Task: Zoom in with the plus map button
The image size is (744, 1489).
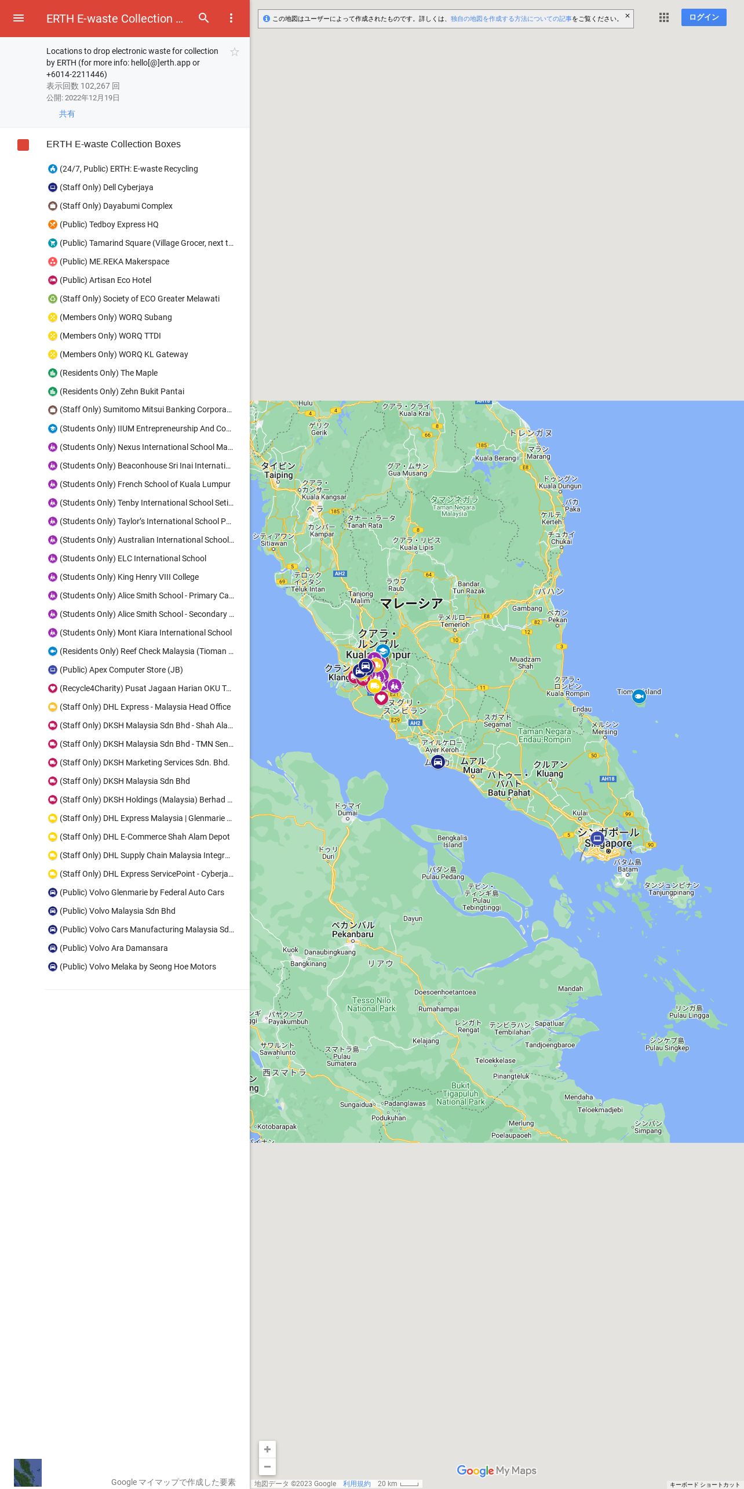Action: [267, 1449]
